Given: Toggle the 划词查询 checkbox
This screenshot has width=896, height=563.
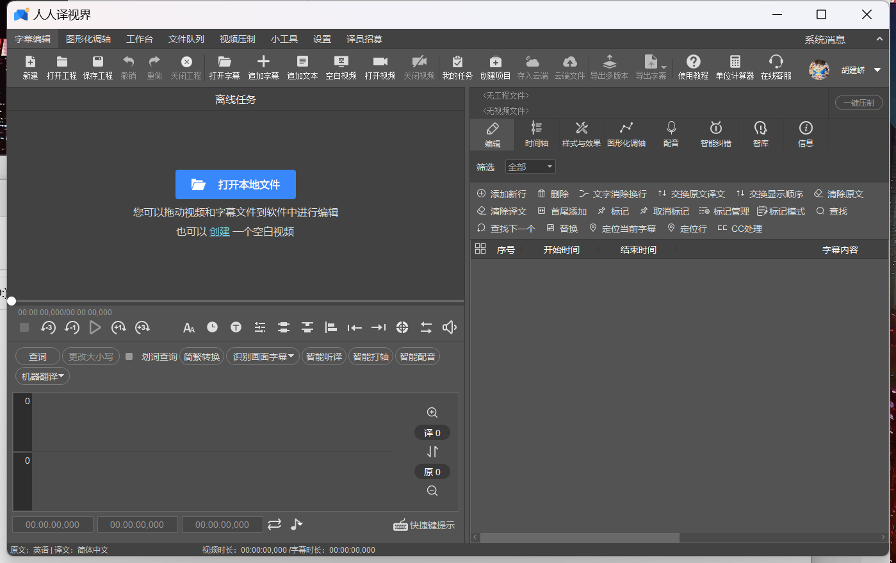Looking at the screenshot, I should (x=129, y=357).
